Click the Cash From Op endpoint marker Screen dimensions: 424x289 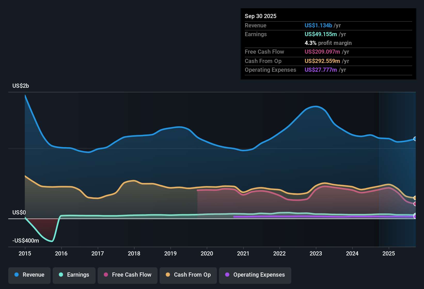click(415, 198)
